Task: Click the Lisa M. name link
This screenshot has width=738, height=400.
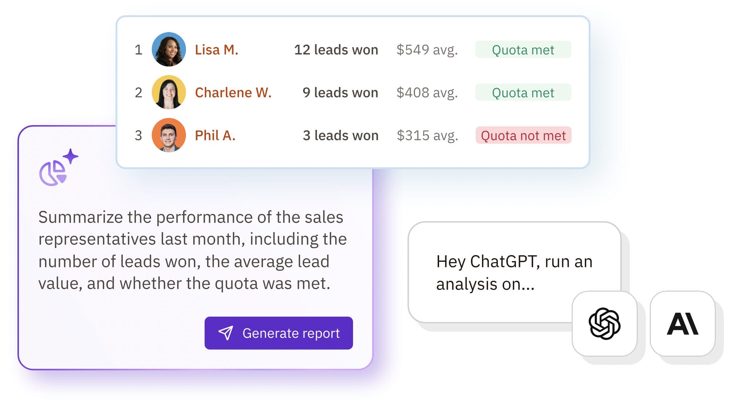Action: (216, 50)
